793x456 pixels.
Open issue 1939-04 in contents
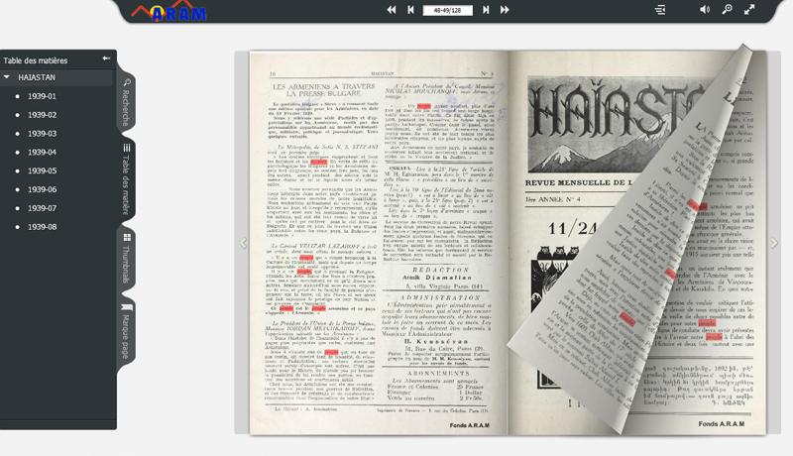pos(42,152)
